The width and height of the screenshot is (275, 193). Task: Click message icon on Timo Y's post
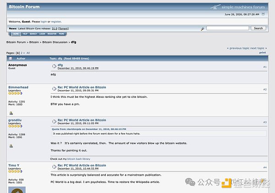coord(54,166)
